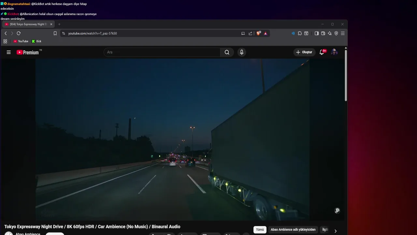This screenshot has width=417, height=235.
Task: Open the Brave Shields lion icon
Action: pos(259,33)
